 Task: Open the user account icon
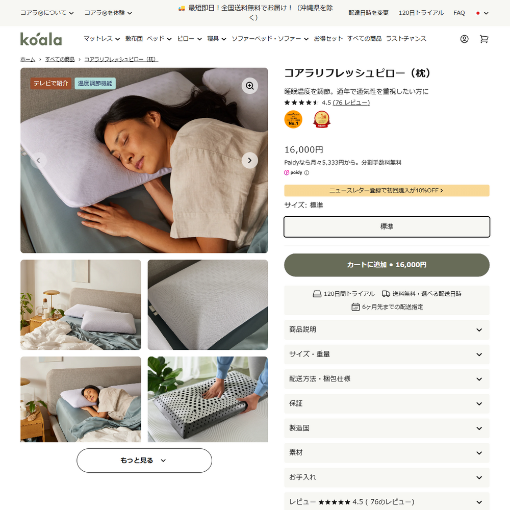coord(464,39)
